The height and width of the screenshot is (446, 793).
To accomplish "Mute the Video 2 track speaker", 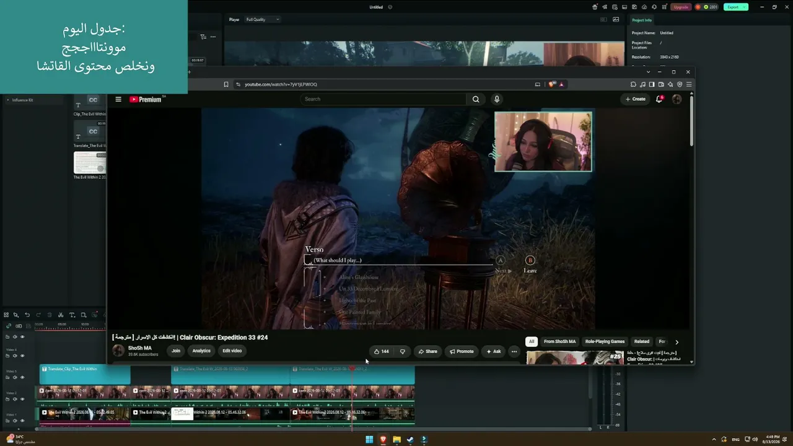I will coord(15,399).
